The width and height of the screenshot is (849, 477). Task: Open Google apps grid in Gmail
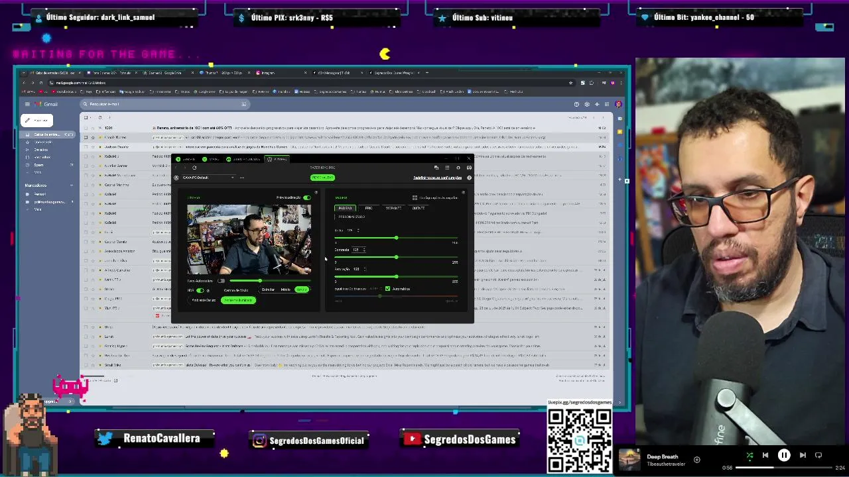pyautogui.click(x=606, y=104)
